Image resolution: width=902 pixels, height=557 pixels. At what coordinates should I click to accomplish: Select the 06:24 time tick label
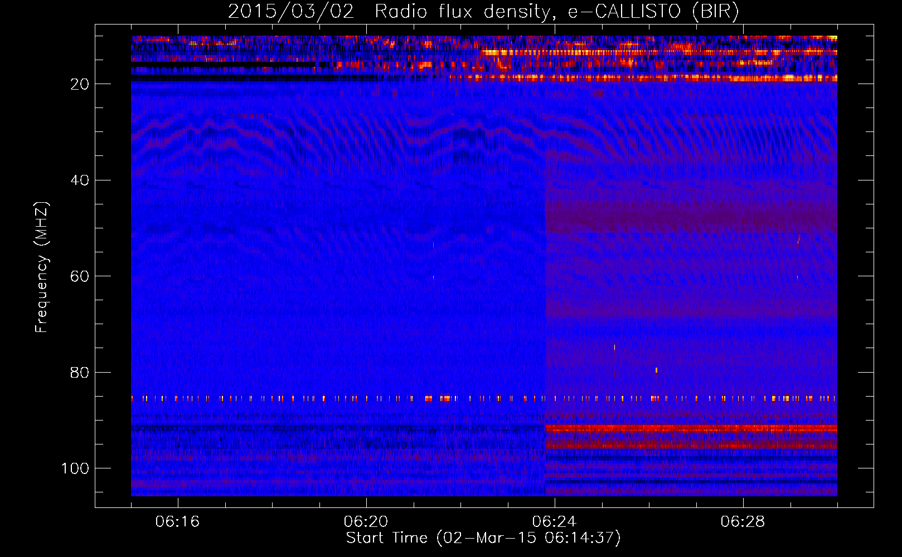coord(554,522)
